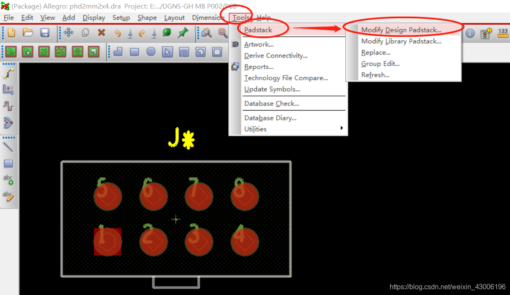Image resolution: width=510 pixels, height=295 pixels.
Task: Select Database Check menu item
Action: [x=271, y=103]
